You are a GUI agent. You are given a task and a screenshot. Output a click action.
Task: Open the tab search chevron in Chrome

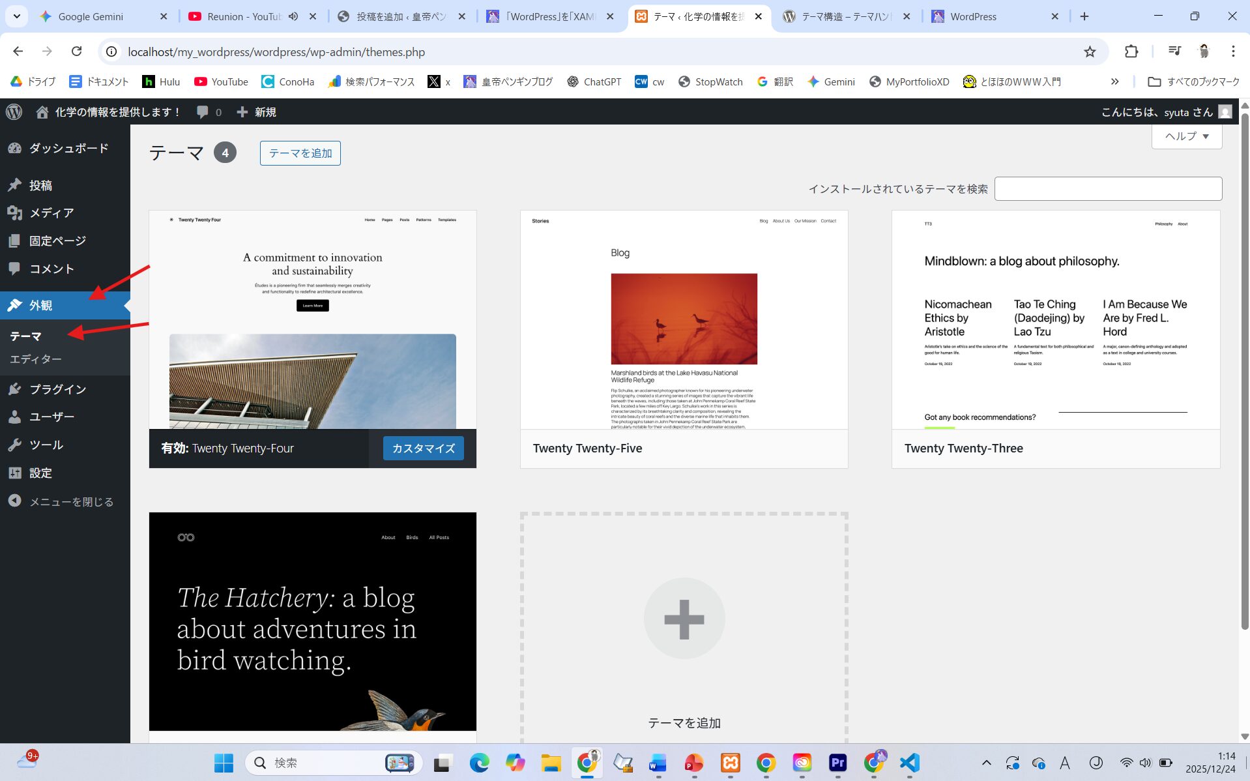pos(16,16)
